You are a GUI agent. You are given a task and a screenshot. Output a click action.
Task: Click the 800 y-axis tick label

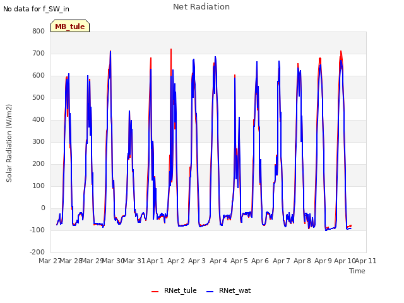pos(39,31)
